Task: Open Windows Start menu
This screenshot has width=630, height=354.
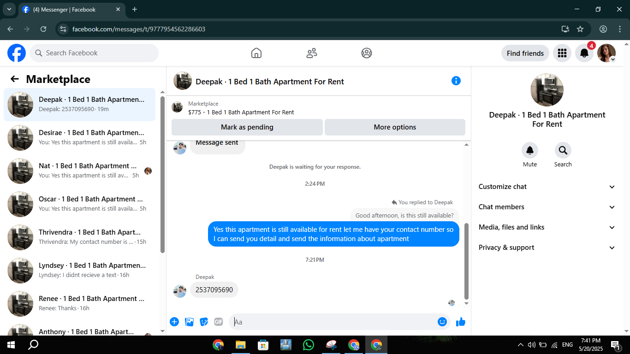Action: [11, 345]
